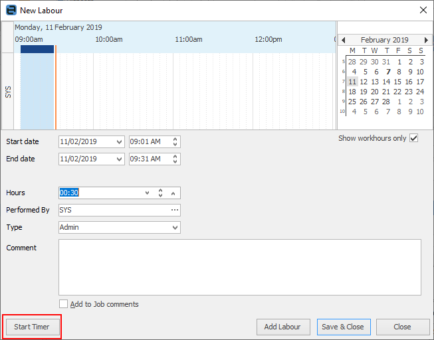The image size is (434, 340).
Task: Select 24 February in the calendar
Action: pos(420,92)
